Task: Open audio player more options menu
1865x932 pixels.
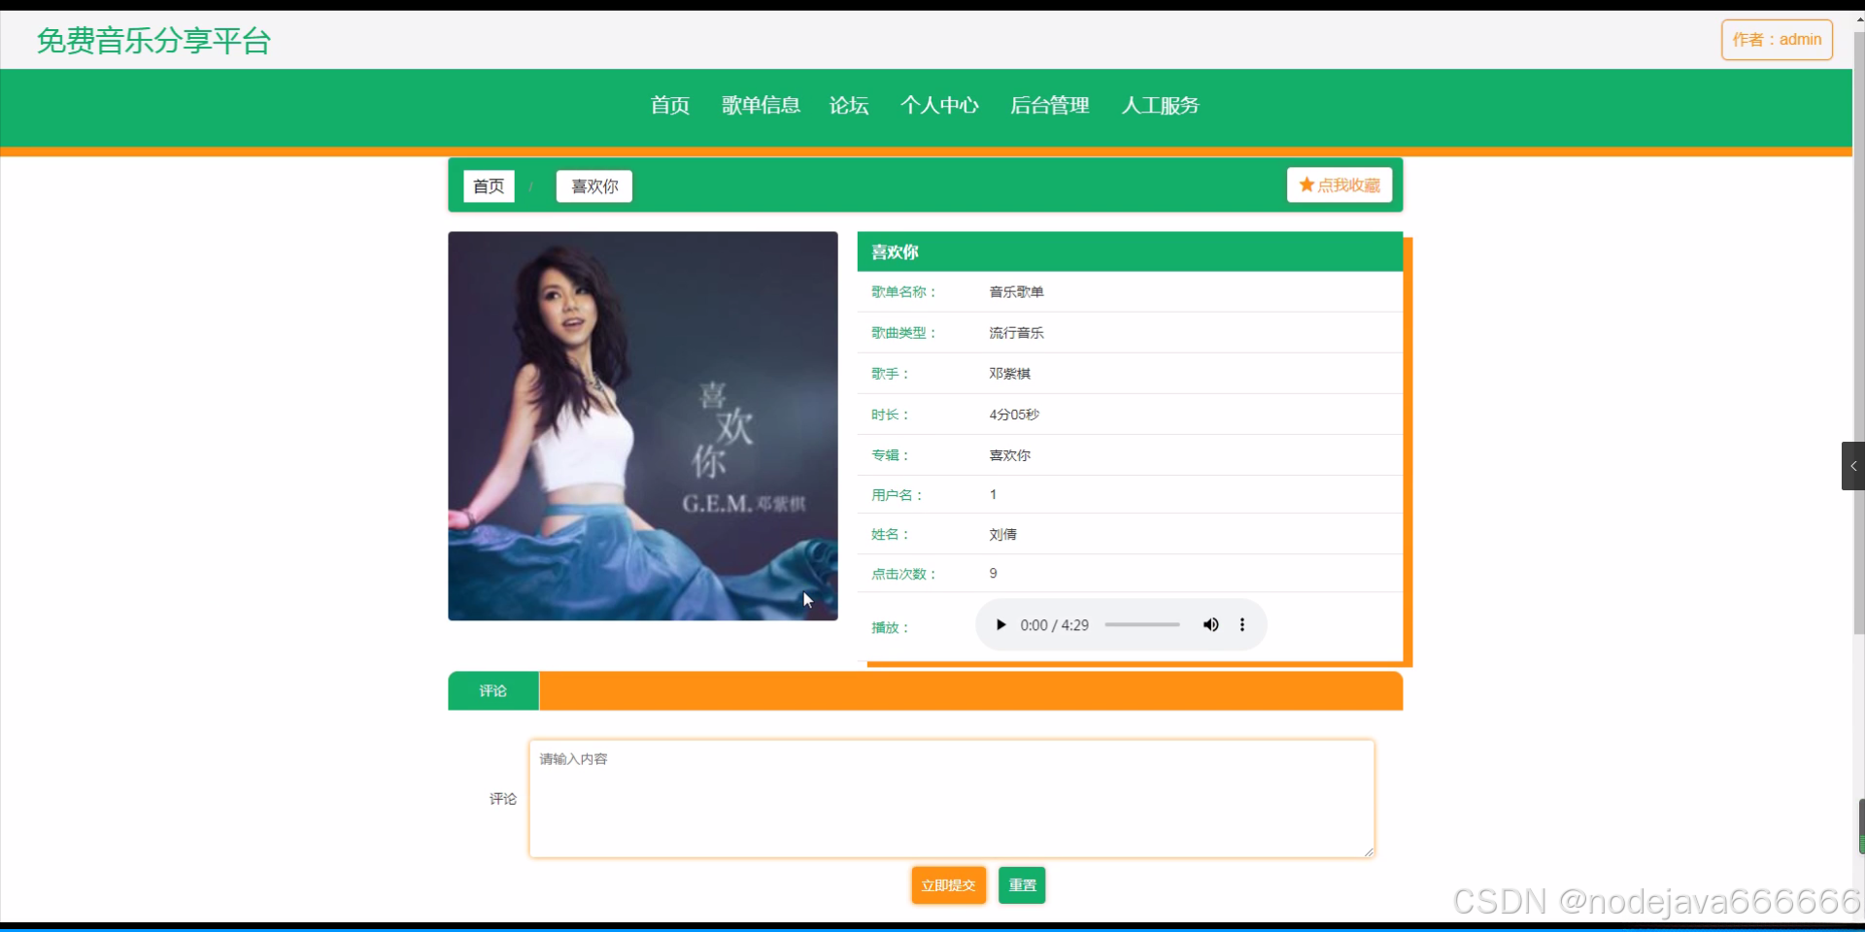Action: 1242,625
